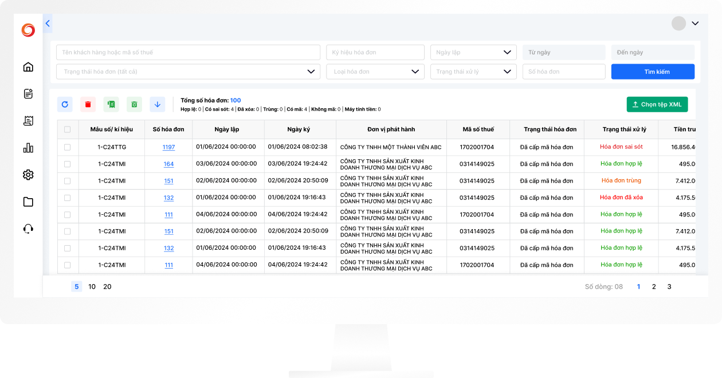Click CÔNG TY TNHH MỘT THÀNH VIÊN ABC cell
The height and width of the screenshot is (378, 722).
[x=391, y=147]
